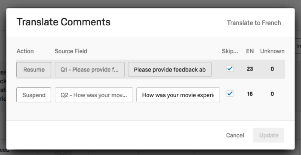Click the Resume button for Q1

tap(34, 69)
